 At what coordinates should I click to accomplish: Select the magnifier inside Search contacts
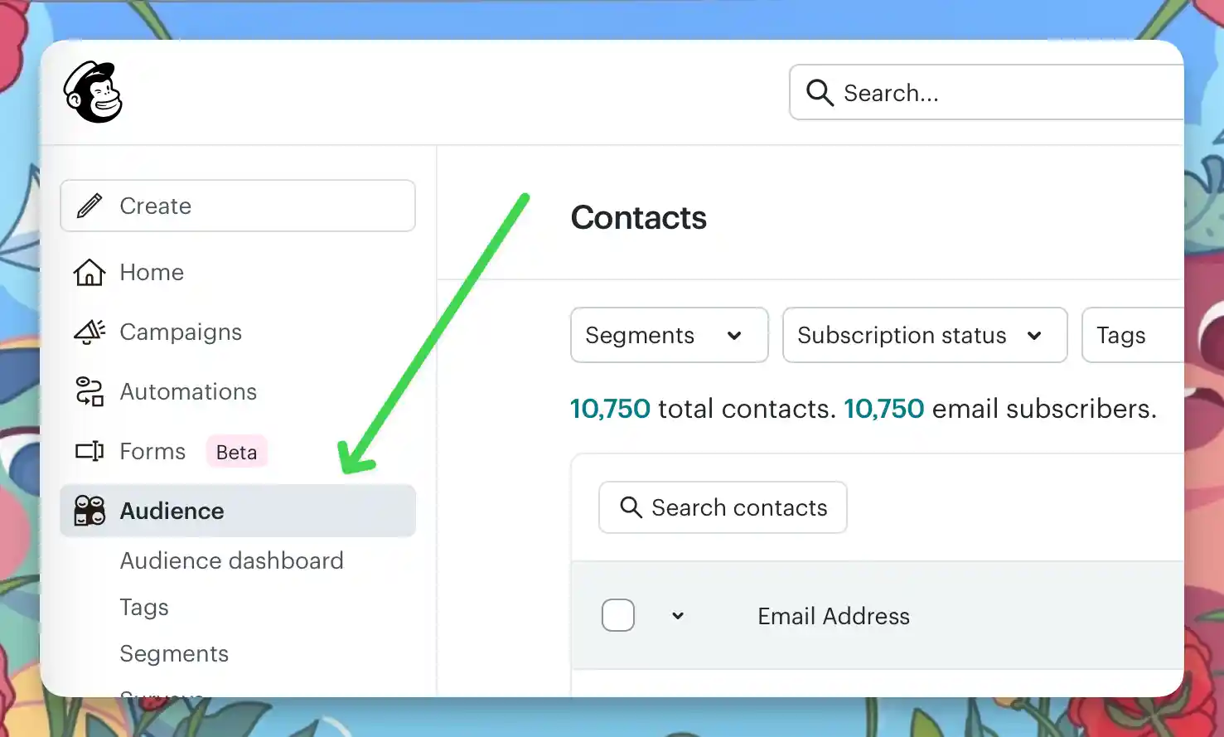click(631, 507)
